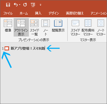
Task: Select slide 1 icon in outline
Action: [x=7, y=49]
